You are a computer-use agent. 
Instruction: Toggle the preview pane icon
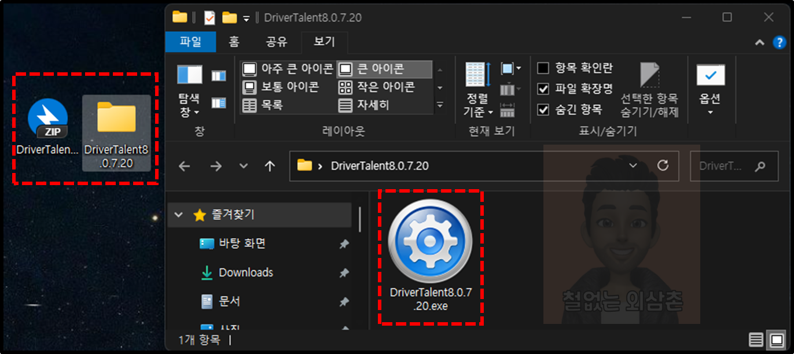(x=219, y=76)
